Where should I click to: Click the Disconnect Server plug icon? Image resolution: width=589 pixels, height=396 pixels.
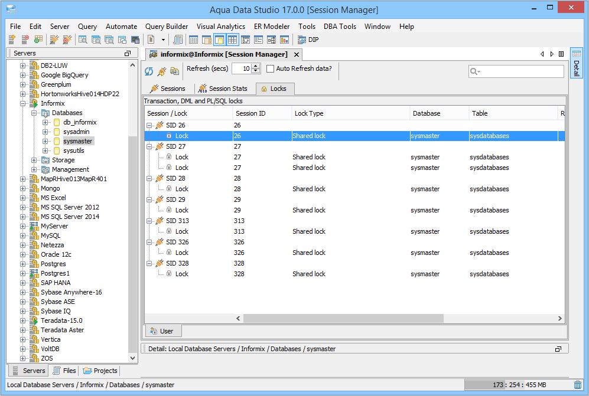[x=67, y=40]
